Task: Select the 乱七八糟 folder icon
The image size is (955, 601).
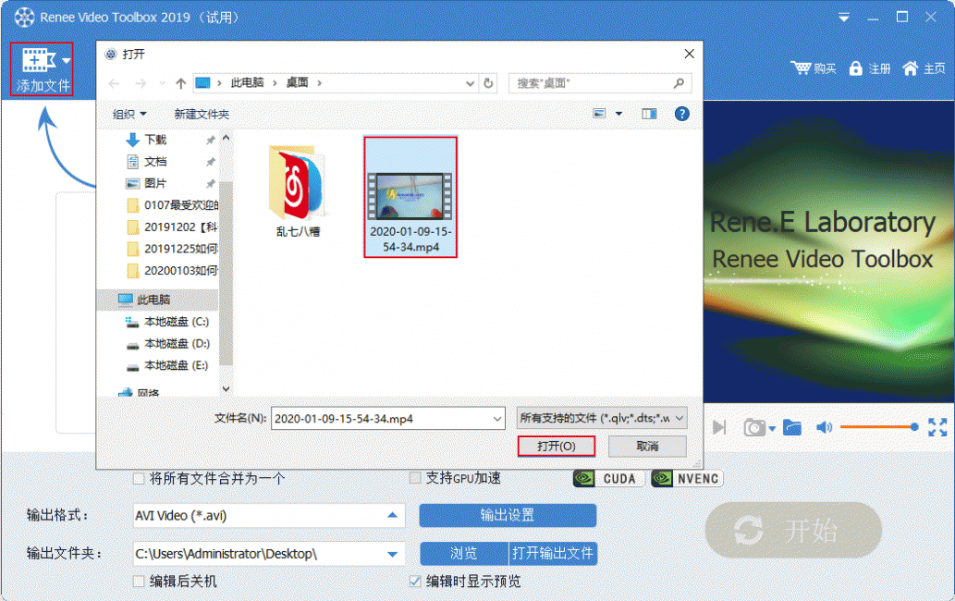Action: pyautogui.click(x=298, y=183)
